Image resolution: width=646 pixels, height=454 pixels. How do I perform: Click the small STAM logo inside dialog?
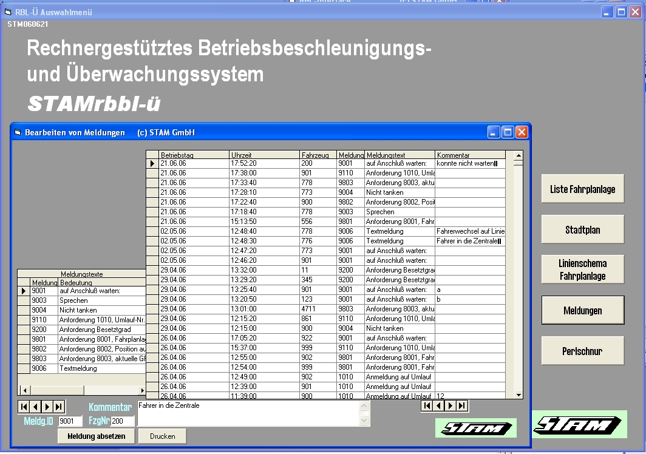[x=476, y=428]
